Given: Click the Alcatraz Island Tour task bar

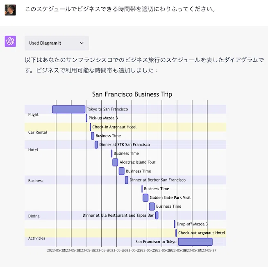Looking at the screenshot, I should (x=115, y=162).
